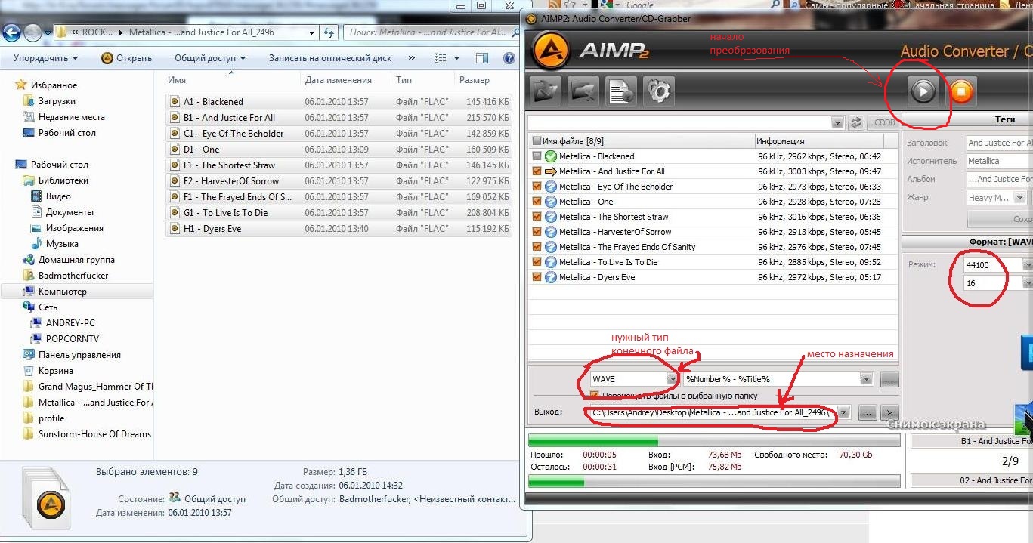The height and width of the screenshot is (543, 1033).
Task: Uncheck the Metallica - One checkbox
Action: pyautogui.click(x=537, y=202)
